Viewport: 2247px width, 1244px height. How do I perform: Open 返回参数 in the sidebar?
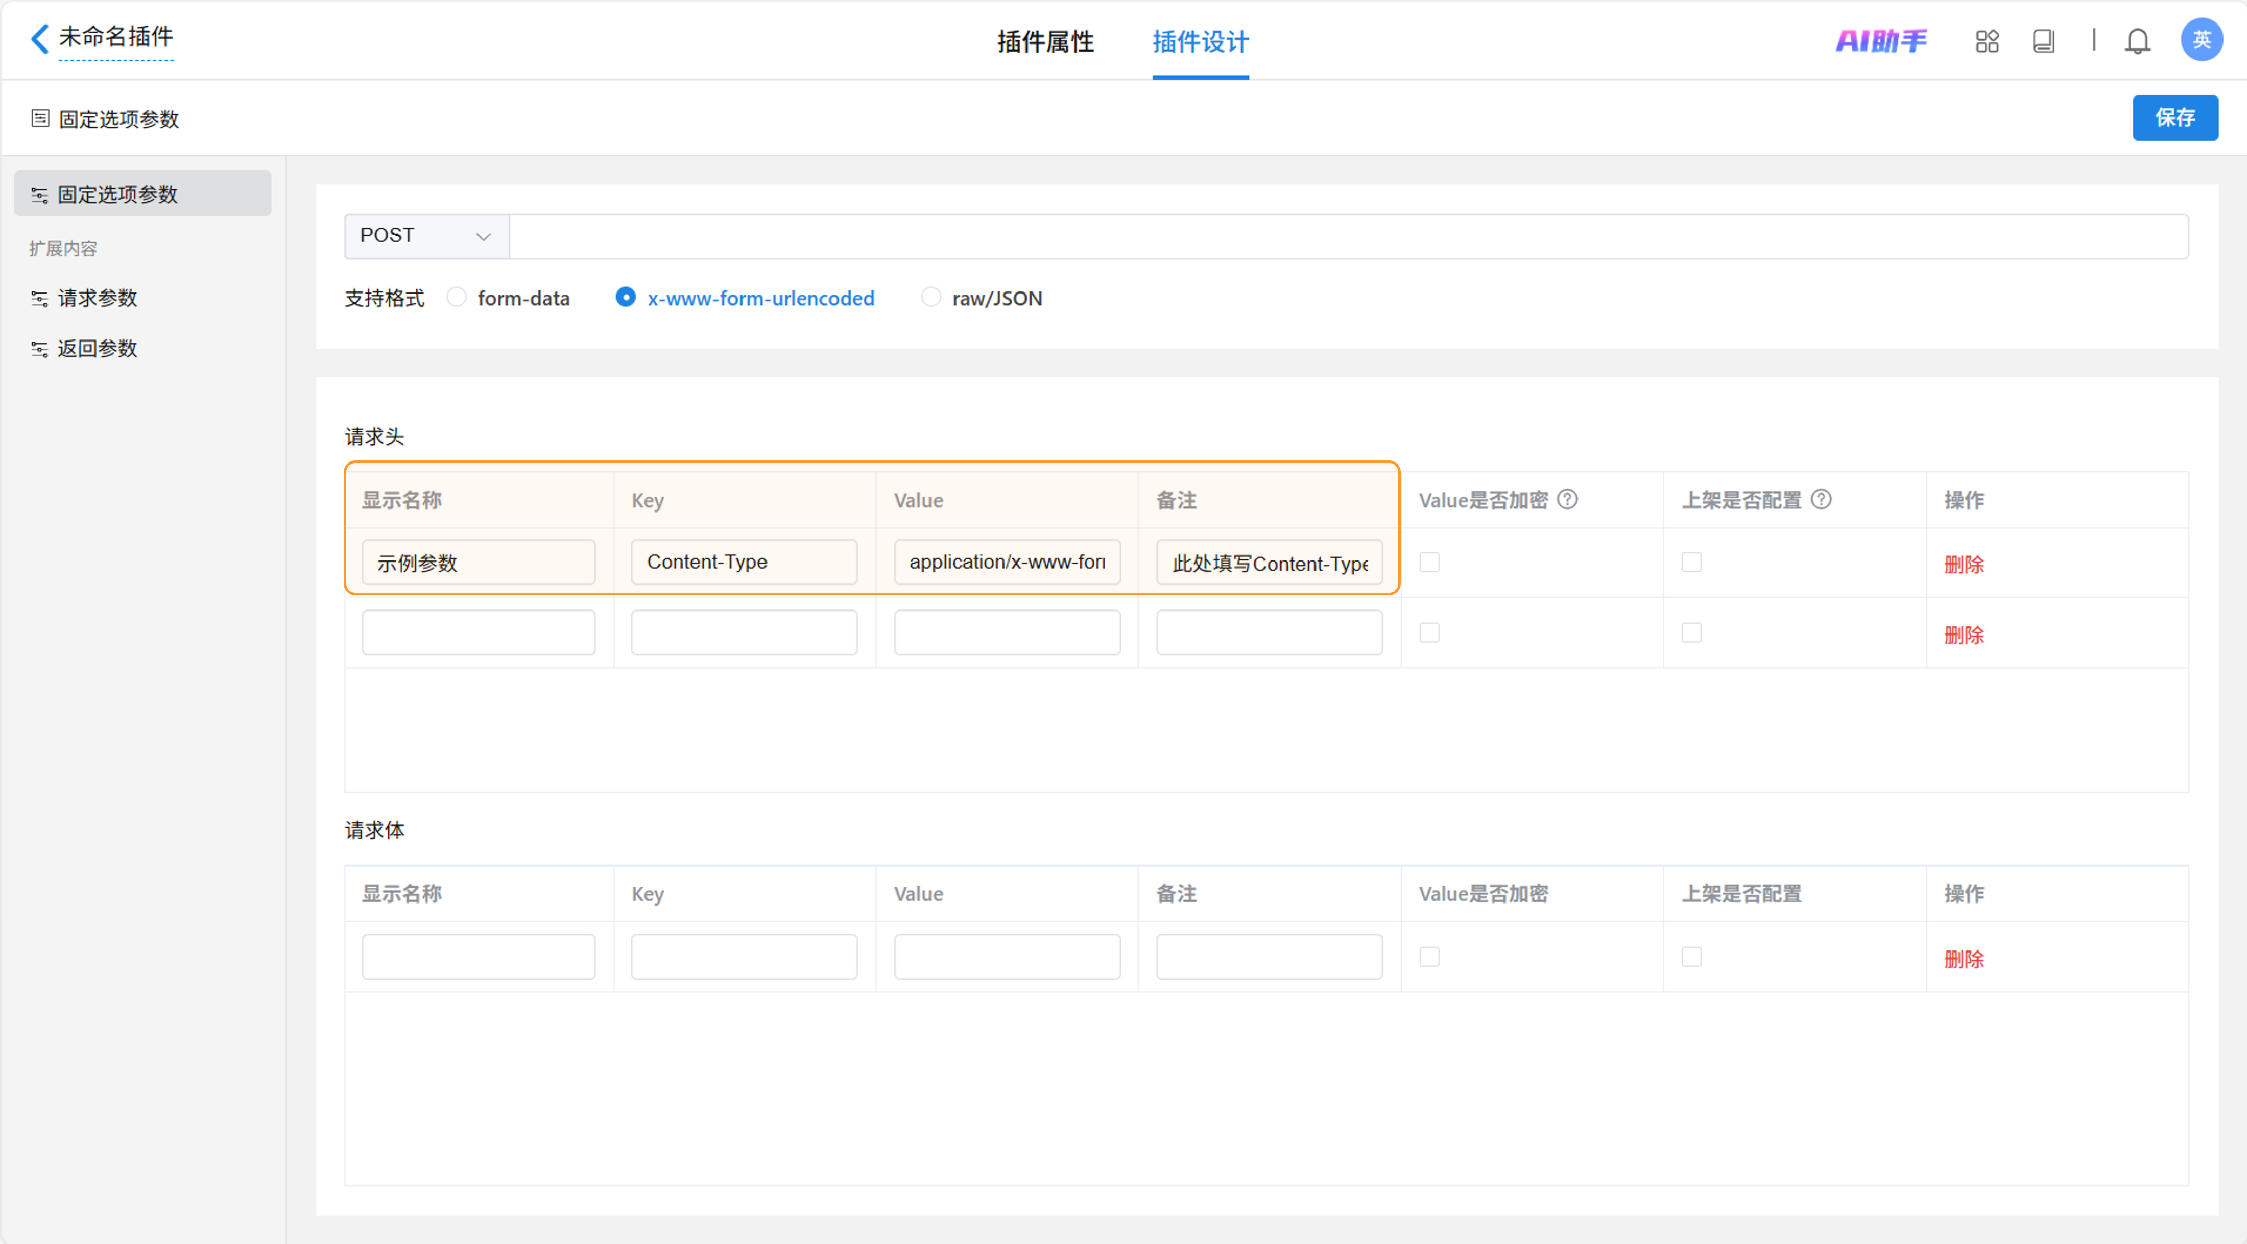[97, 349]
